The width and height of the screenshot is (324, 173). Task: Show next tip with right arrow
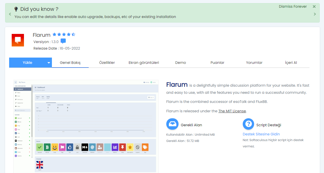click(315, 14)
